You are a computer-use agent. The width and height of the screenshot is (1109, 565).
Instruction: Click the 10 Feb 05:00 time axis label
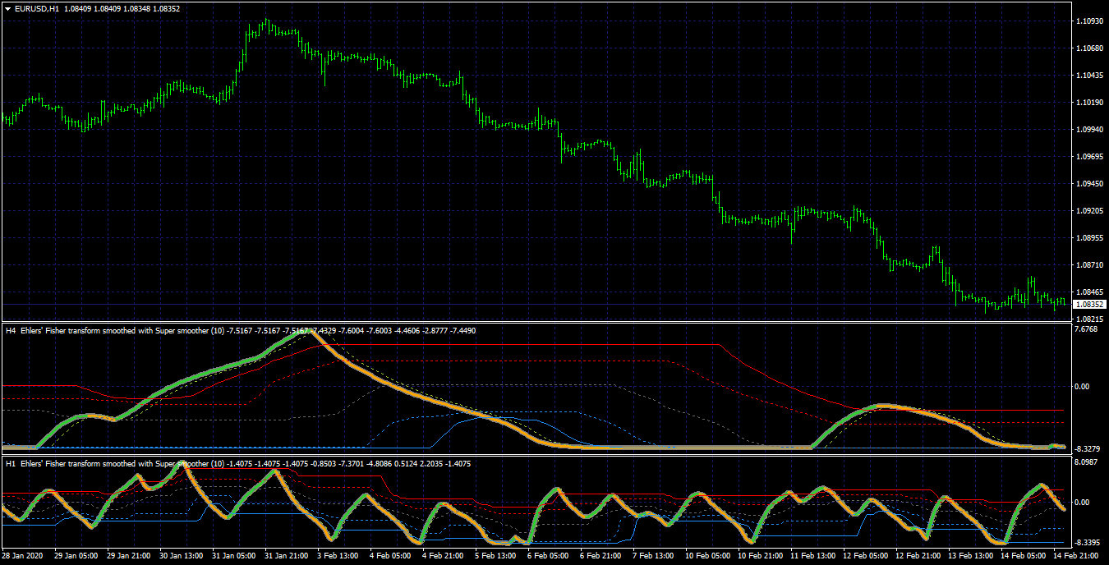point(708,556)
